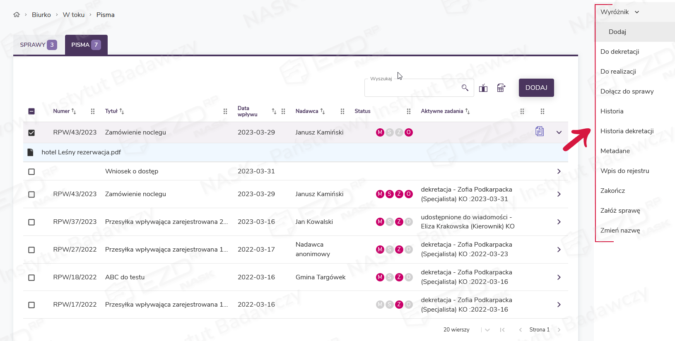Open the document copy icon in first row
This screenshot has height=341, width=675.
pos(539,132)
